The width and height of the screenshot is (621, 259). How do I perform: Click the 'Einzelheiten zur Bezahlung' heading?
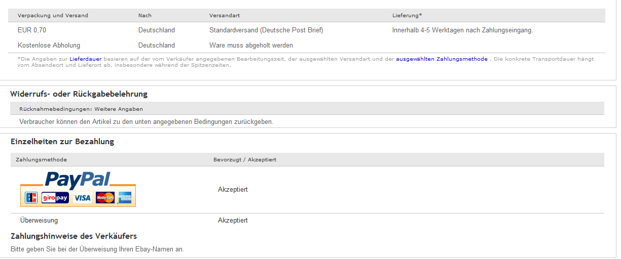pos(62,142)
